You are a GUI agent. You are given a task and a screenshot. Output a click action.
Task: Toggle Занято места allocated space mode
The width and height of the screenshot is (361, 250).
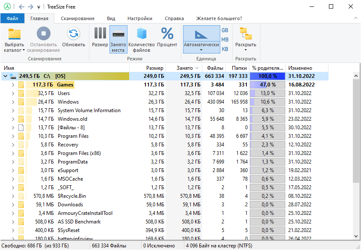pyautogui.click(x=118, y=34)
